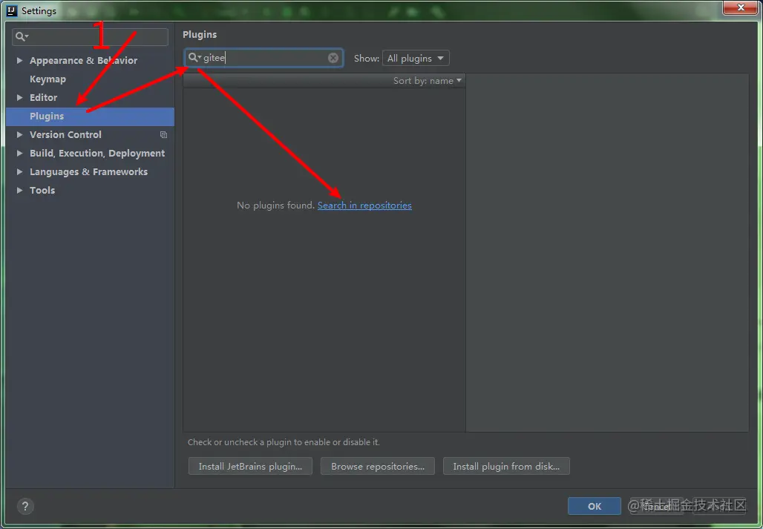Focus the settings search input field

coord(90,36)
